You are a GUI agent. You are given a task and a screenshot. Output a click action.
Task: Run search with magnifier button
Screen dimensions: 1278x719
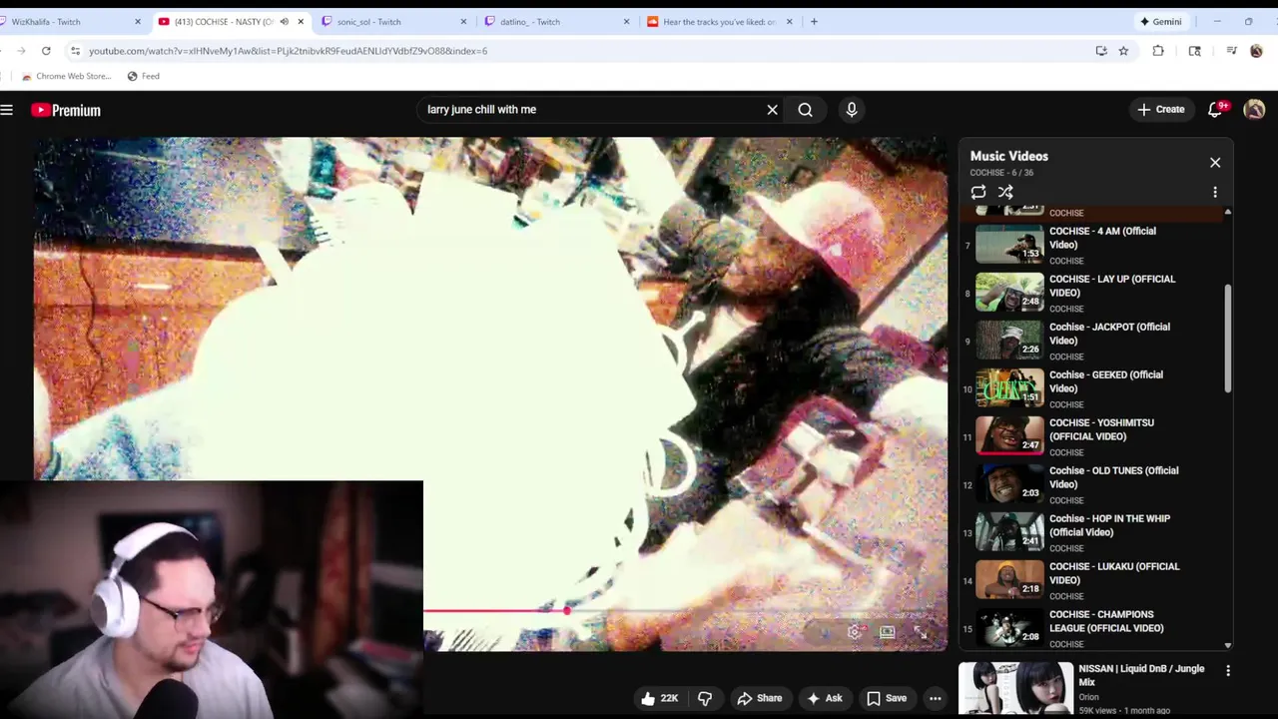(x=805, y=110)
